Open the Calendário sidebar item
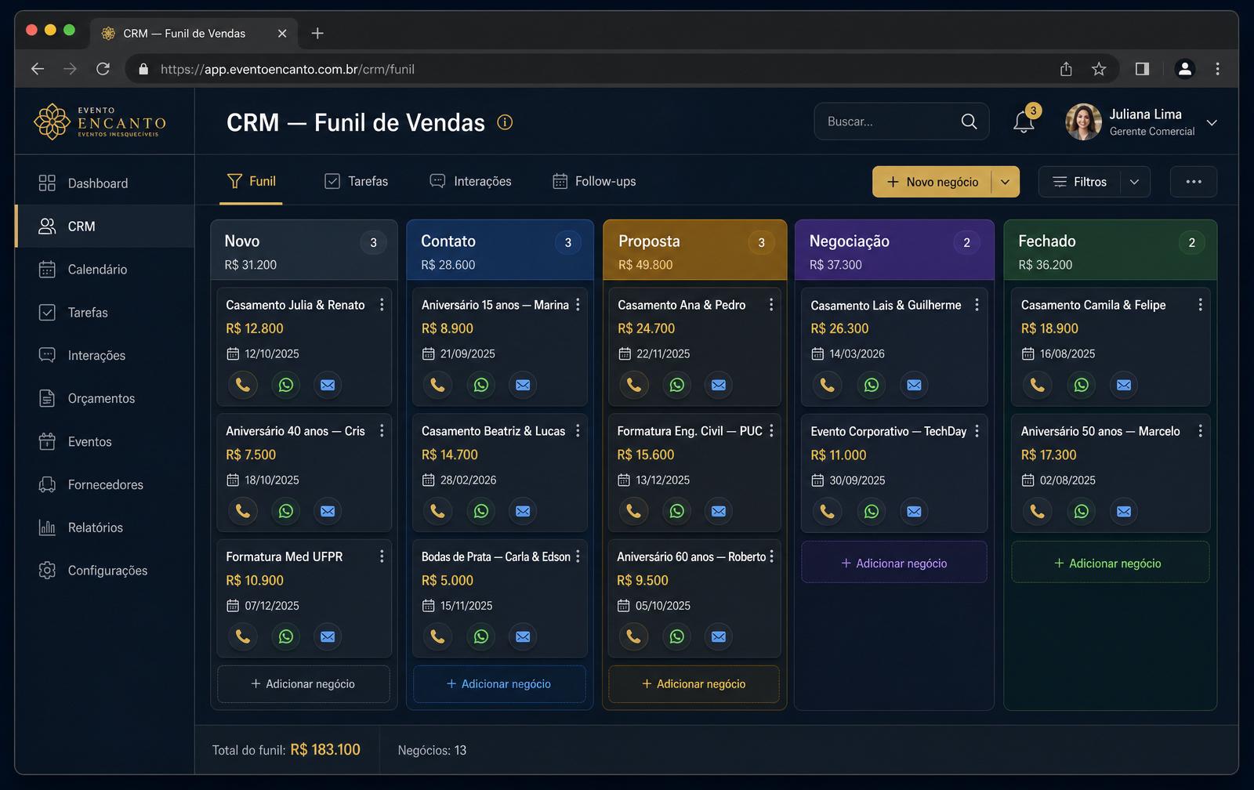Viewport: 1254px width, 790px height. pyautogui.click(x=104, y=269)
